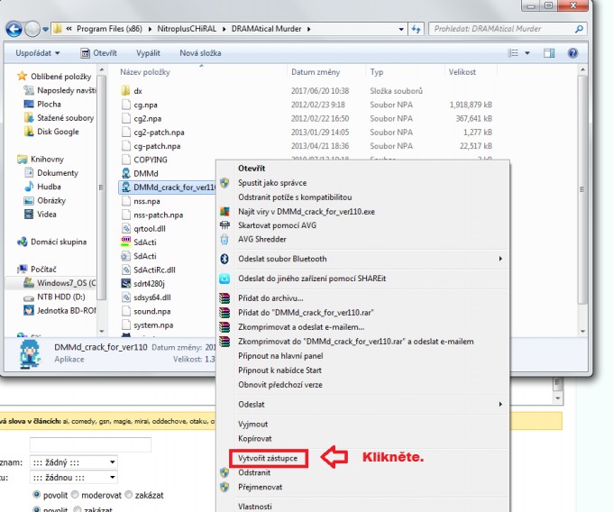The image size is (613, 512).
Task: Toggle the preview pane icon
Action: click(x=549, y=53)
